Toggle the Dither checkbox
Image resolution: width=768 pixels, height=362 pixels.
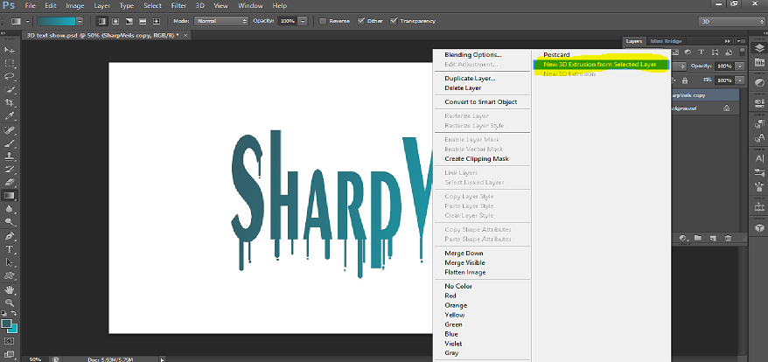(360, 20)
